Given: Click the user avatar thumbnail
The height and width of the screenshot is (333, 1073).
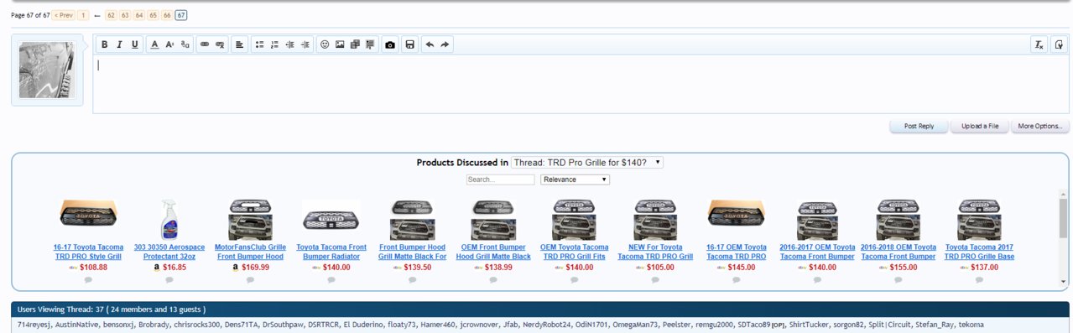Looking at the screenshot, I should [x=47, y=70].
